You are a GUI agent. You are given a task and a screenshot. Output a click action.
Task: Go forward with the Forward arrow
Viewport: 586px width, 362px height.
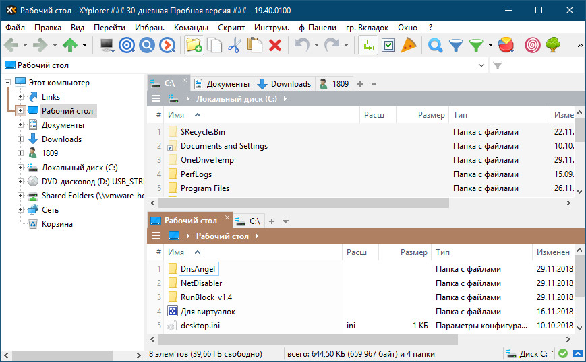tap(40, 46)
